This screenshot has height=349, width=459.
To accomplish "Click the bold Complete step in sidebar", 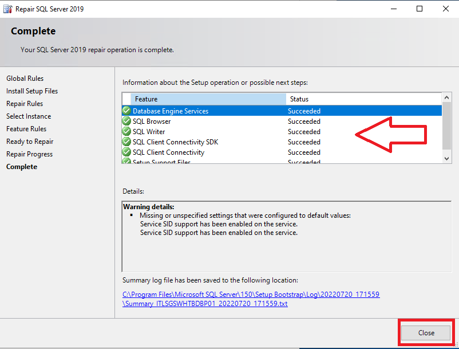I will click(x=22, y=167).
